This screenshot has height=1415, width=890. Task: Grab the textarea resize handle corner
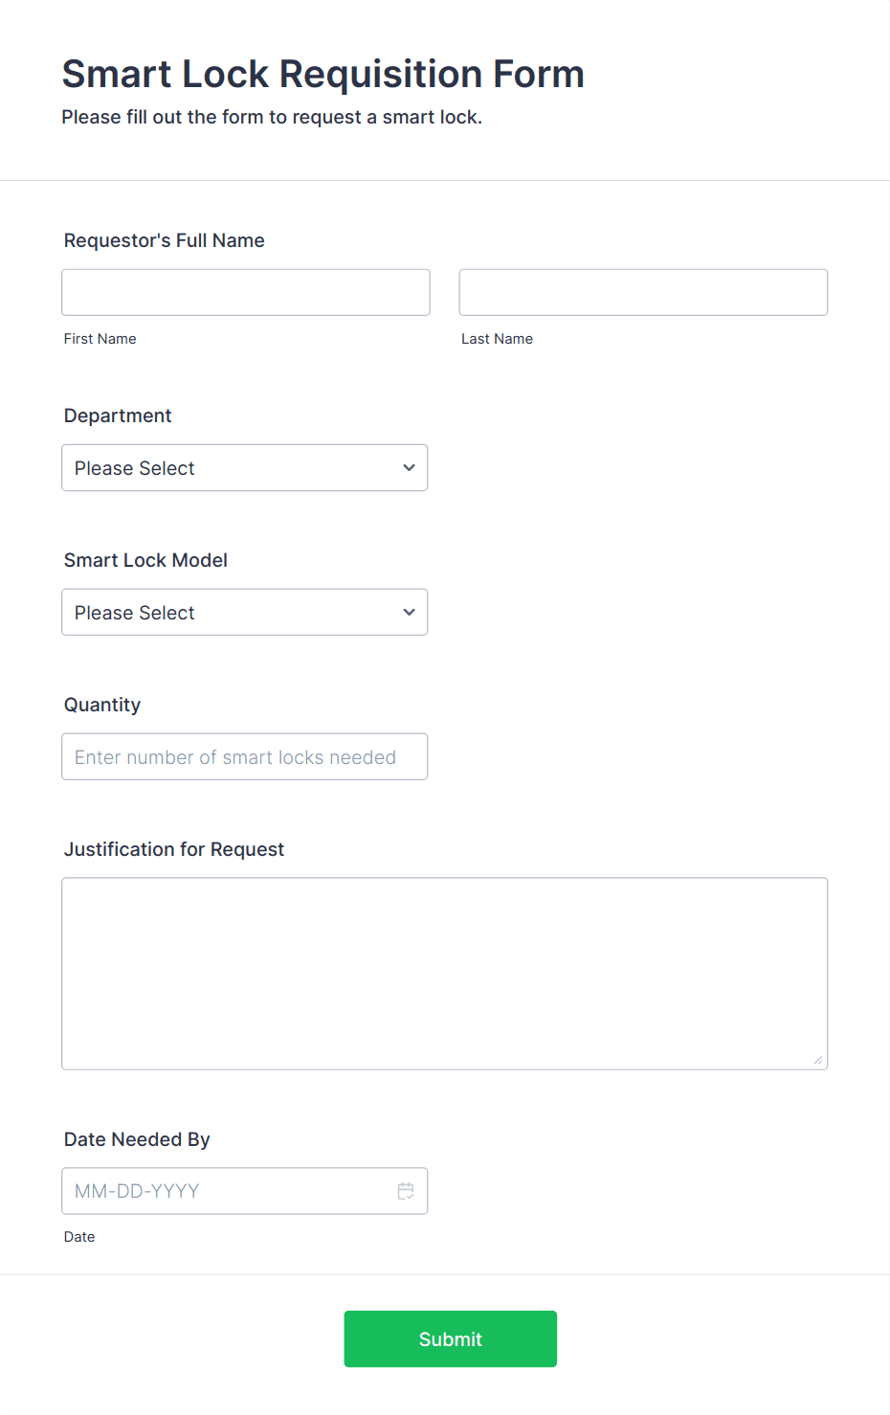(x=818, y=1060)
